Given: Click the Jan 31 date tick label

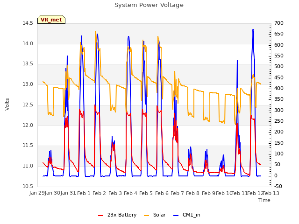Looking at the screenshot, I should (68, 193).
